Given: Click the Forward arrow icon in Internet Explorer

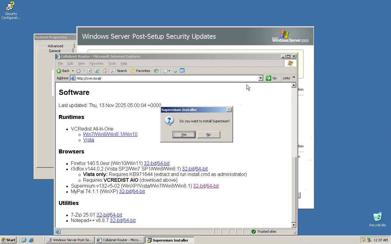Looking at the screenshot, I should (x=79, y=71).
